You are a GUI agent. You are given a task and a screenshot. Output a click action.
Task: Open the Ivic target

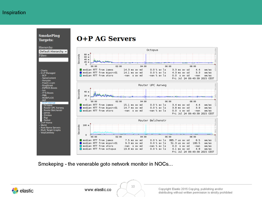tap(44, 91)
